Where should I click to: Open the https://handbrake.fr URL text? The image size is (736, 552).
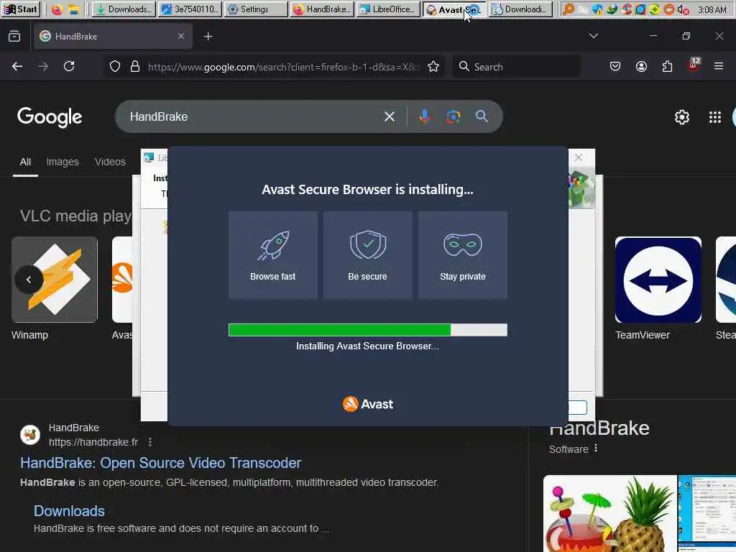[x=93, y=442]
